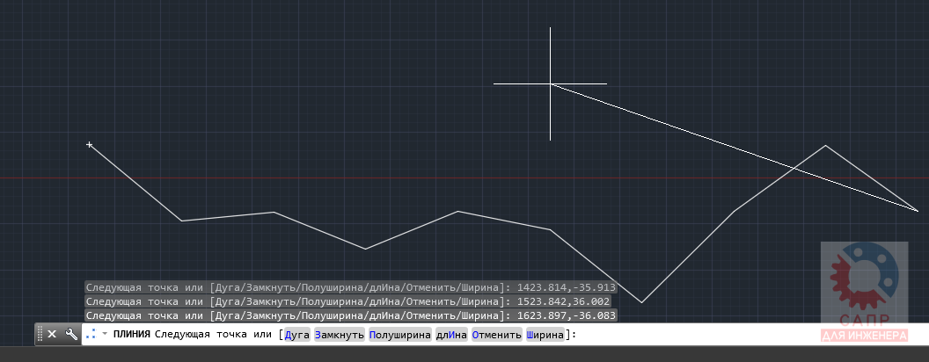Grab the command line drag handle
This screenshot has height=362, width=929.
(x=40, y=334)
